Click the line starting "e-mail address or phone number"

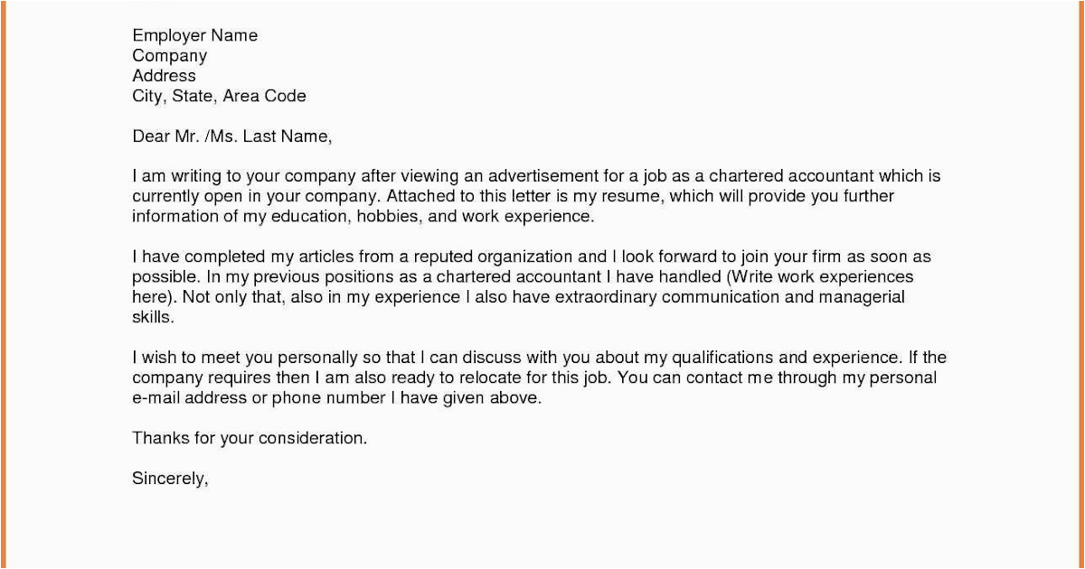[336, 398]
